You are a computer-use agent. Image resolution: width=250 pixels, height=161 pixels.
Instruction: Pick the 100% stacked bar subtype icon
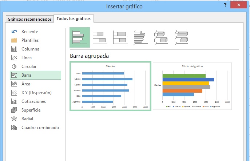(x=120, y=37)
